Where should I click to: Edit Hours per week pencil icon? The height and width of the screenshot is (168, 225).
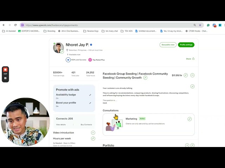point(93,139)
